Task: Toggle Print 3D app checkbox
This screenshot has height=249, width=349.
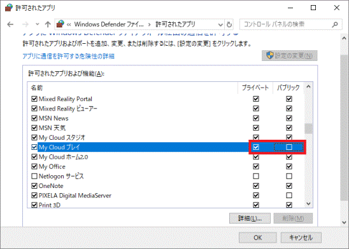Action: 34,205
